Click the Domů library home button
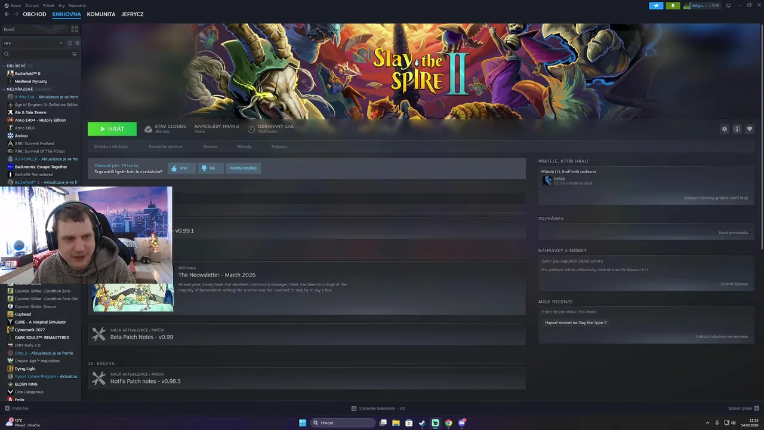 tap(35, 29)
